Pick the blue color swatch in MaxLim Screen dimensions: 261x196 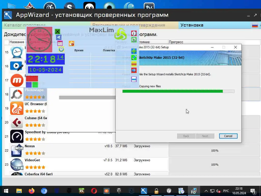(29, 84)
